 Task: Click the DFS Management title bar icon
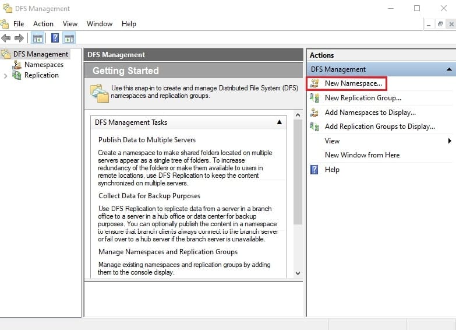coord(7,8)
